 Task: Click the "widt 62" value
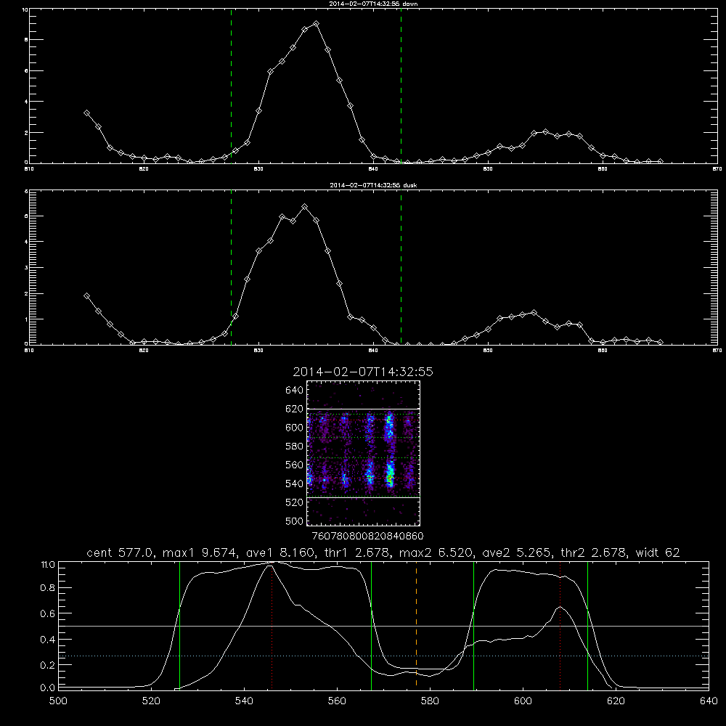pos(658,552)
